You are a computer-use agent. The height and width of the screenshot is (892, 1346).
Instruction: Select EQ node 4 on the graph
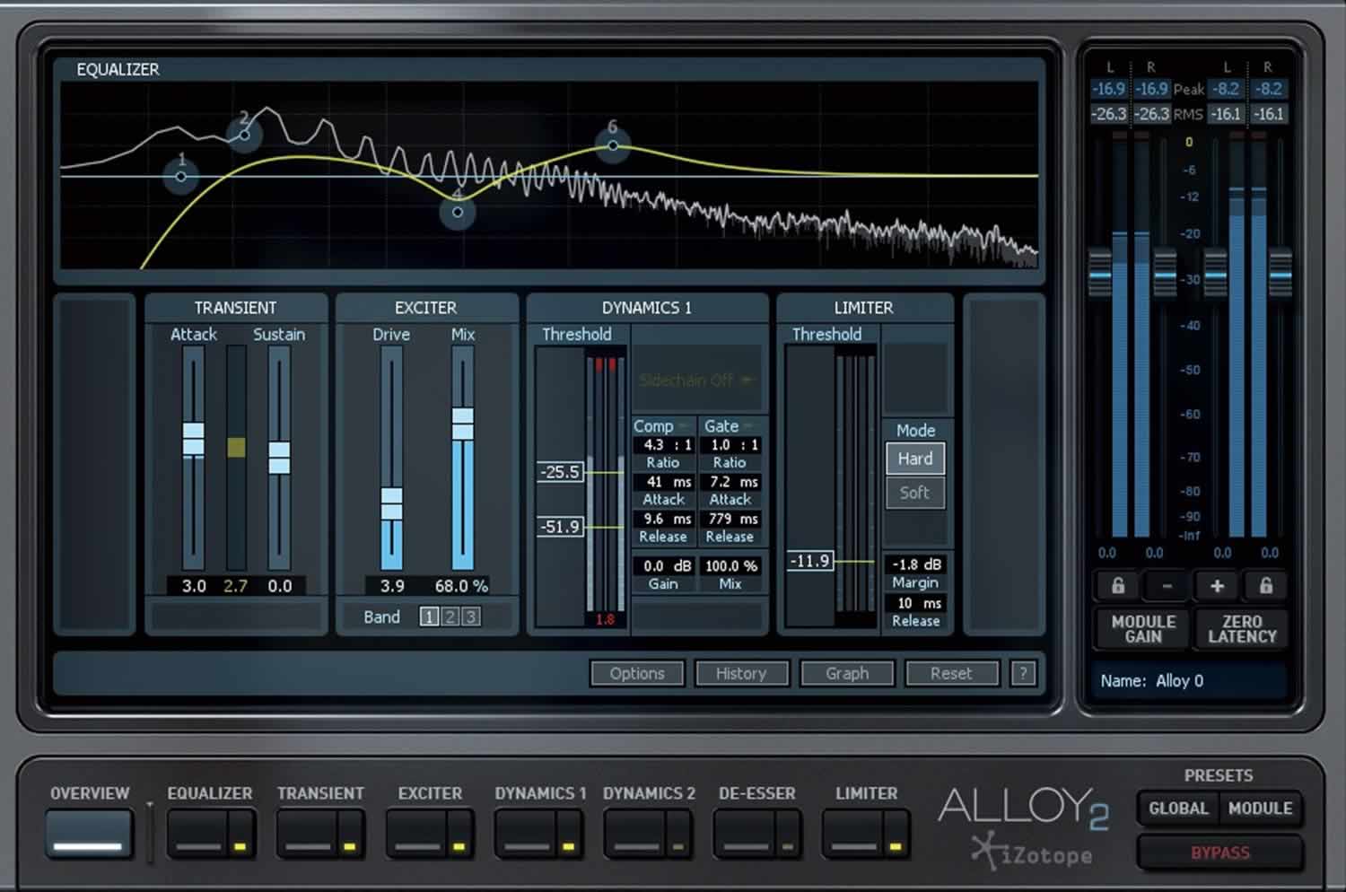tap(458, 212)
